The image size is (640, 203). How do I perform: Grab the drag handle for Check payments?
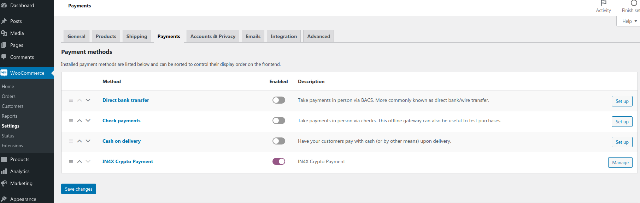(x=71, y=121)
